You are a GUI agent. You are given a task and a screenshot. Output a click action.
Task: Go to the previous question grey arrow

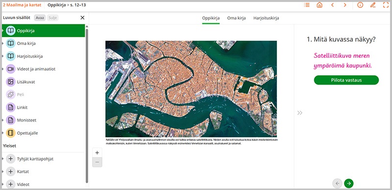tap(337, 183)
